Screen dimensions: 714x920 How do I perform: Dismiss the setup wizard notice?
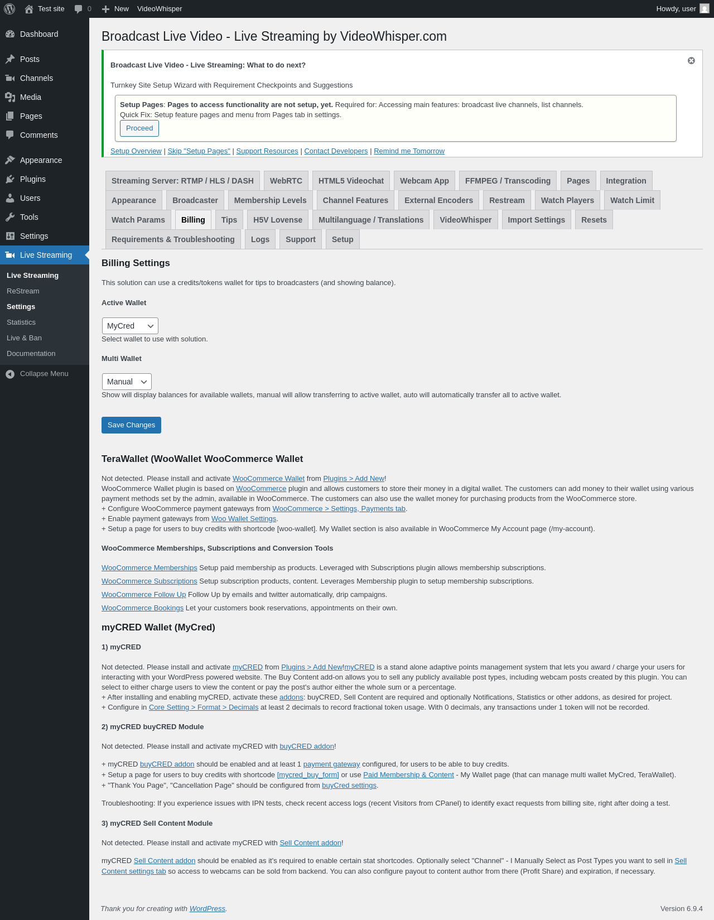point(691,61)
